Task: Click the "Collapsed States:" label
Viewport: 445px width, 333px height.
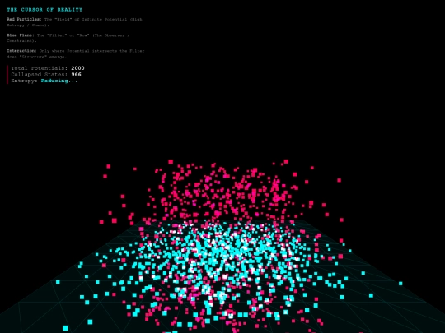Action: [x=40, y=74]
